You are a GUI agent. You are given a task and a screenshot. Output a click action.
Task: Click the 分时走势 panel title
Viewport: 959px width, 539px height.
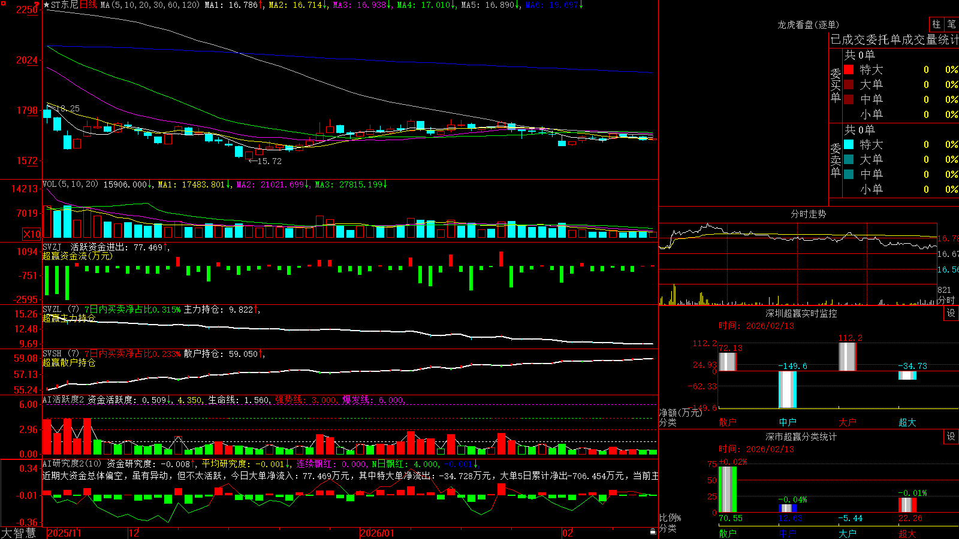click(x=808, y=214)
